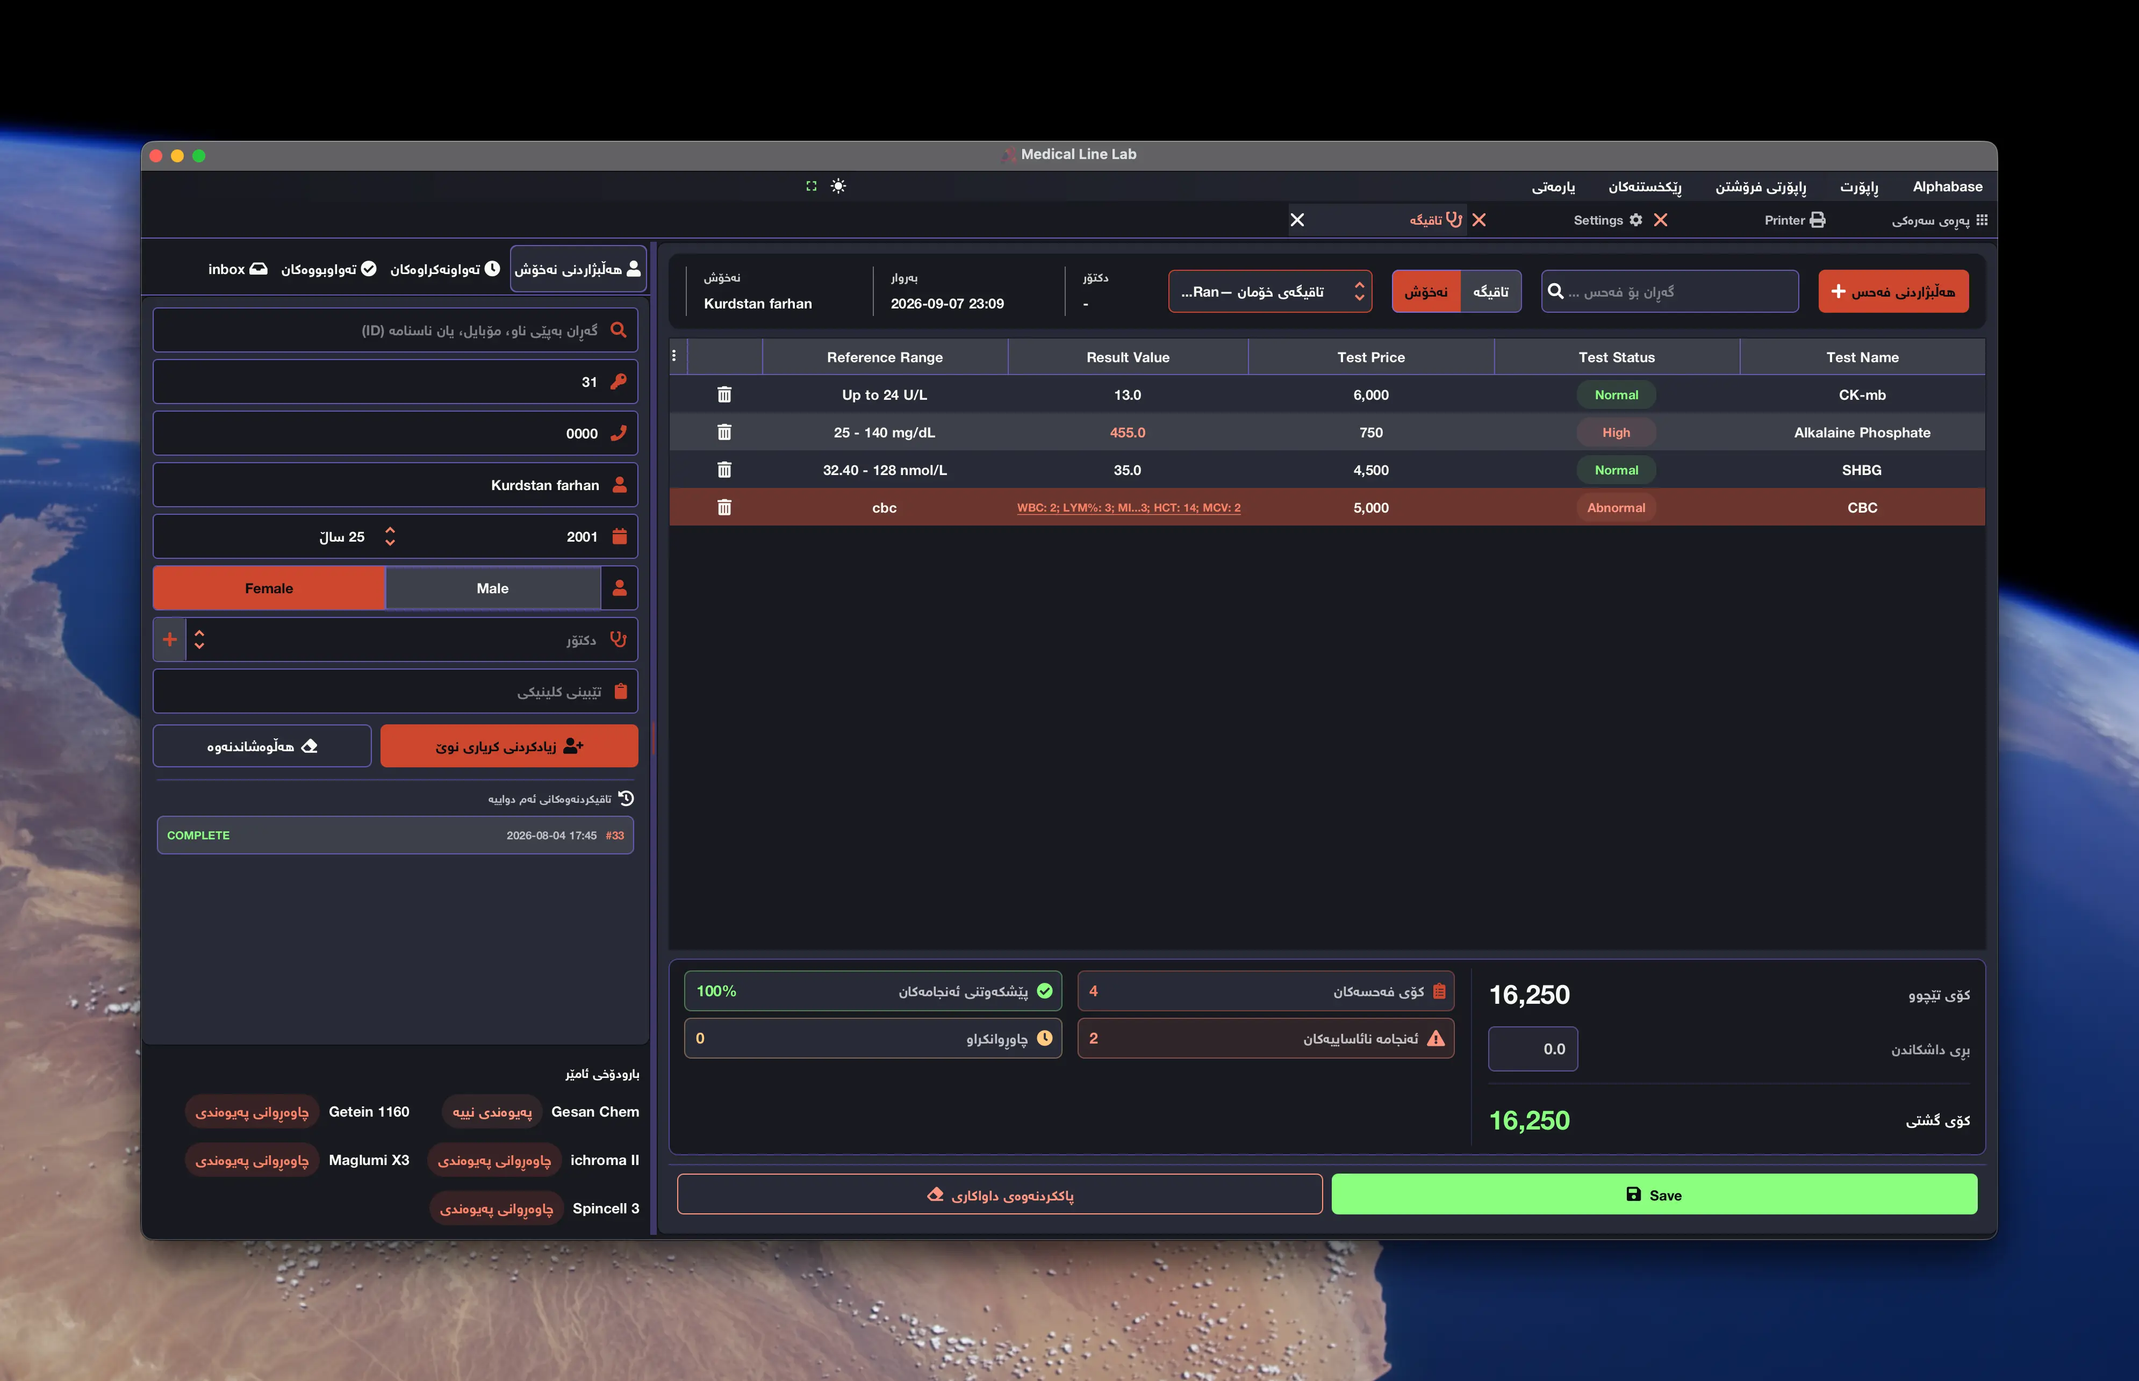Toggle the light/dark theme sun icon

coord(838,185)
